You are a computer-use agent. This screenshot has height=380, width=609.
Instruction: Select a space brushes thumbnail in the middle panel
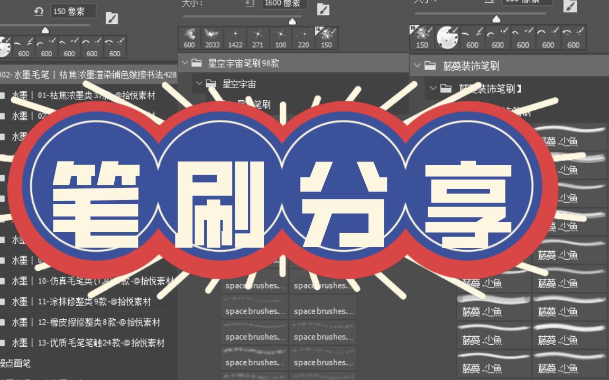[x=254, y=311]
